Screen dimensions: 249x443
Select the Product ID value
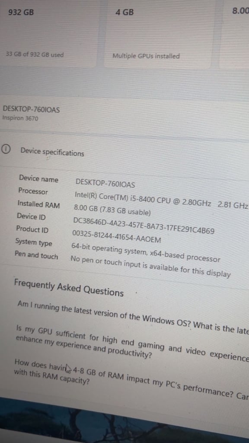117,237
